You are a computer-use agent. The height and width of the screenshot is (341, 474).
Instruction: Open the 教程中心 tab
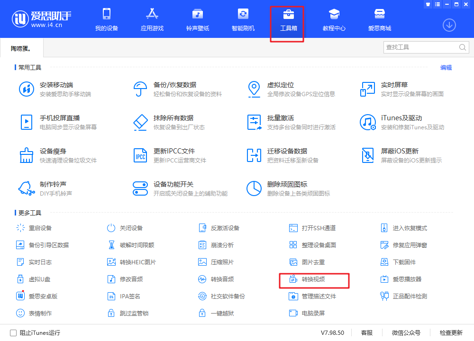(x=334, y=20)
